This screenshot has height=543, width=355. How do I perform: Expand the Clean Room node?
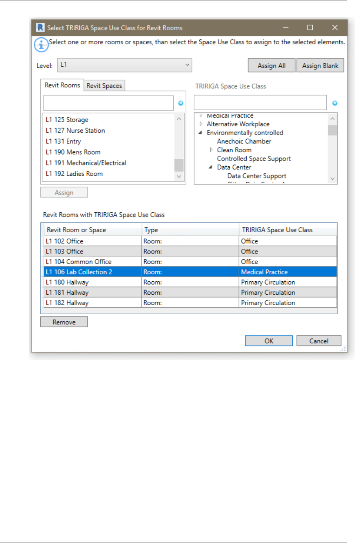(211, 150)
